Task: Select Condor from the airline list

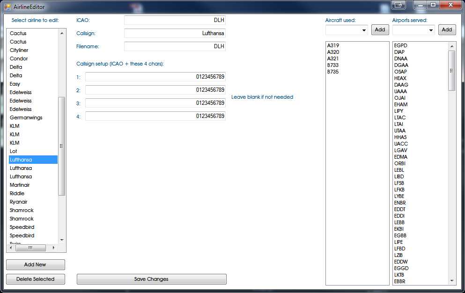Action: pos(19,59)
